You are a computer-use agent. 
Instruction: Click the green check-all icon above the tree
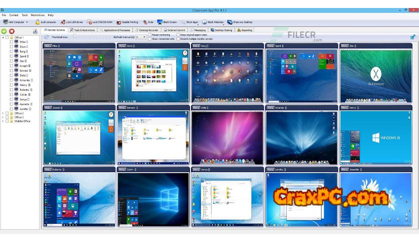tap(4, 31)
